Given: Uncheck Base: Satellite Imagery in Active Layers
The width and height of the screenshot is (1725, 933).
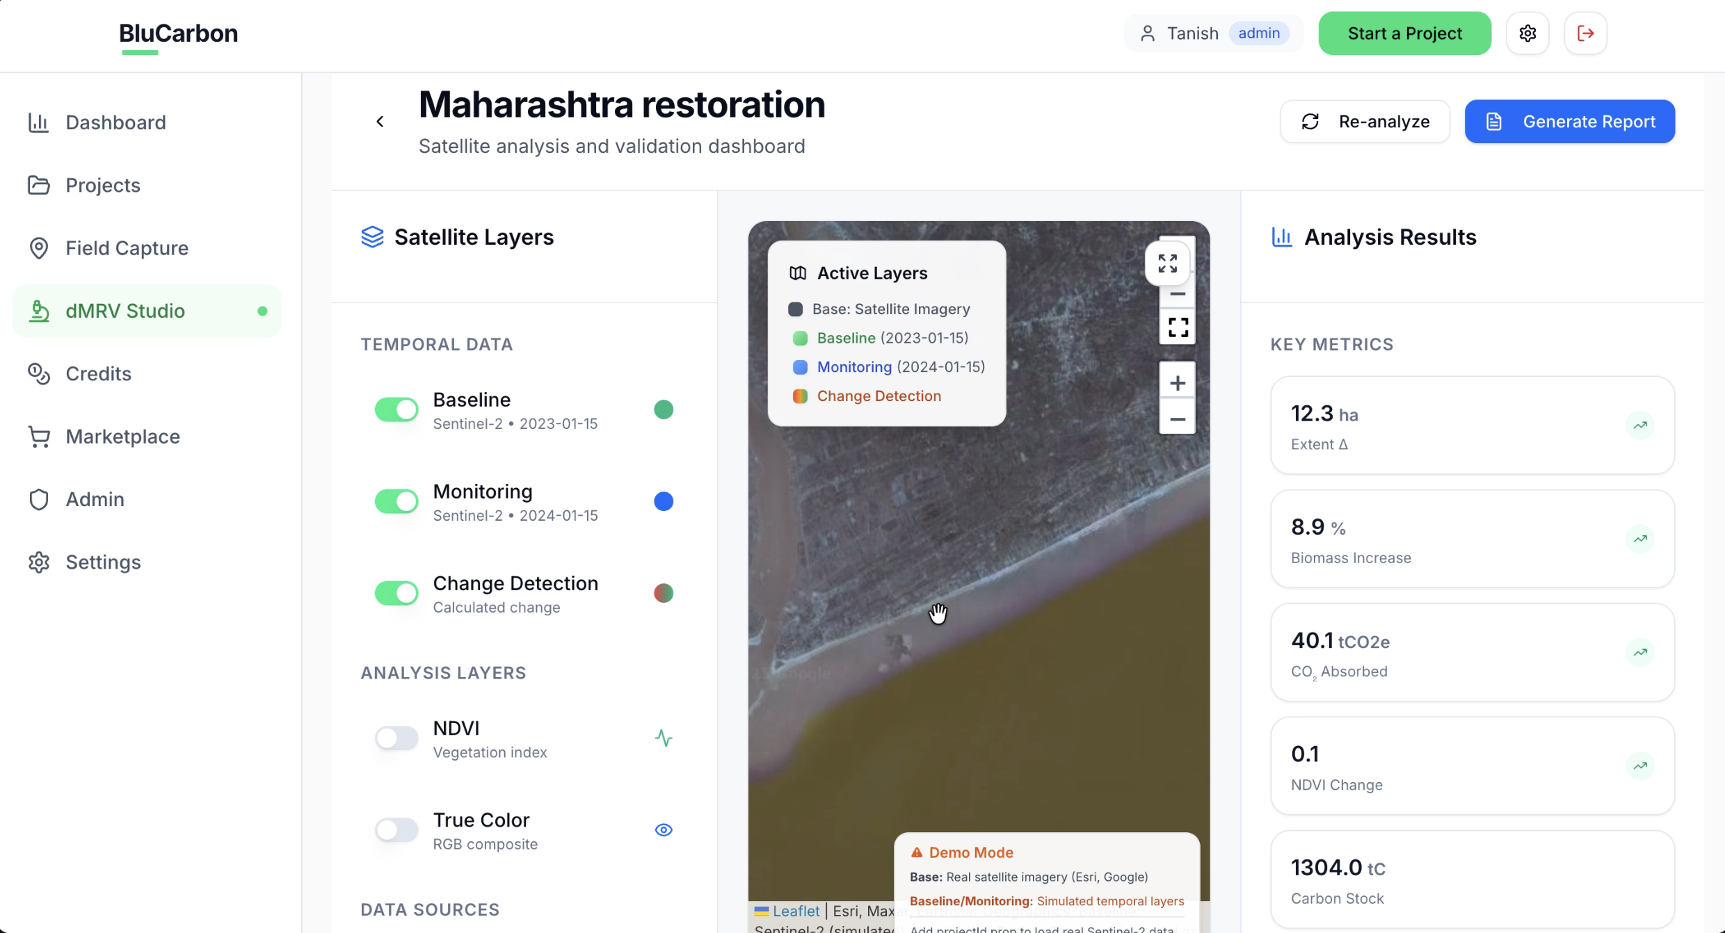Looking at the screenshot, I should 795,309.
